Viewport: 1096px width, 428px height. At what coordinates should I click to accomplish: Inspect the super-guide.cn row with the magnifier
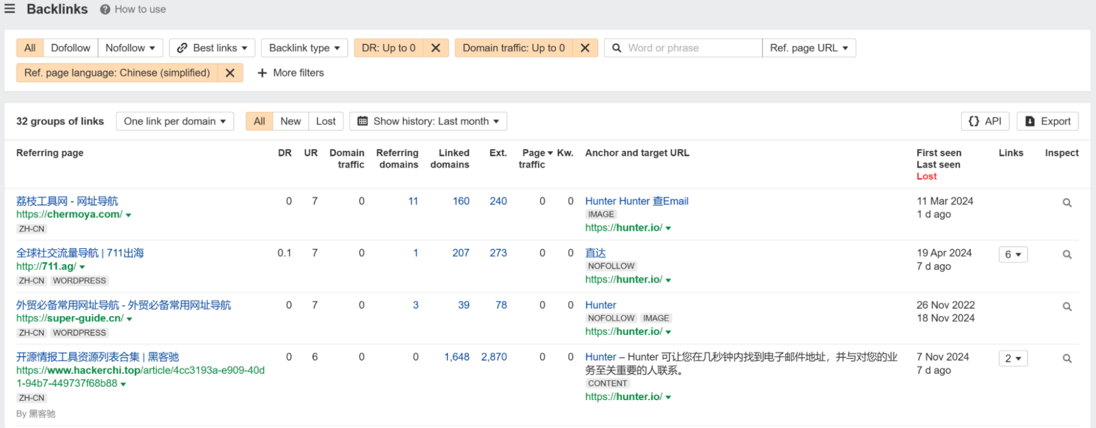(1067, 306)
